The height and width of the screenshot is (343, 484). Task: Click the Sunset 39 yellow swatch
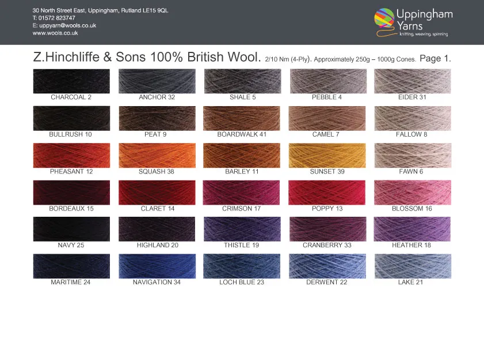click(327, 155)
